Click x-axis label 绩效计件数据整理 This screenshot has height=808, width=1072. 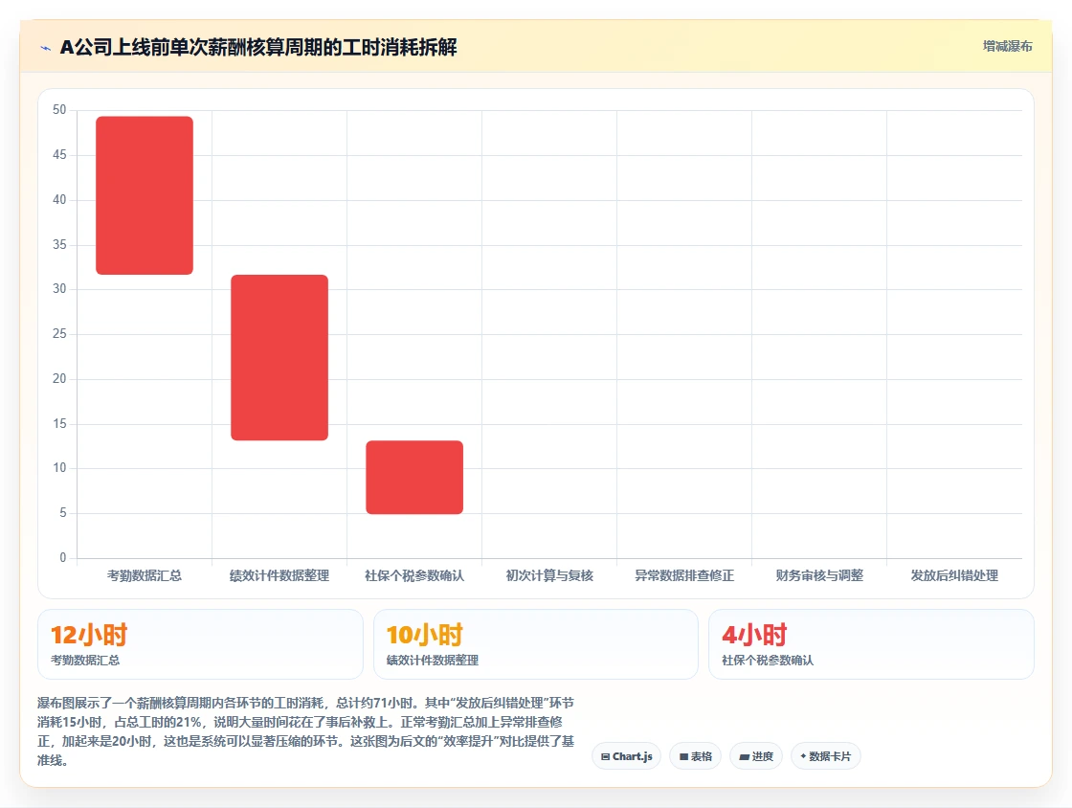pos(279,575)
